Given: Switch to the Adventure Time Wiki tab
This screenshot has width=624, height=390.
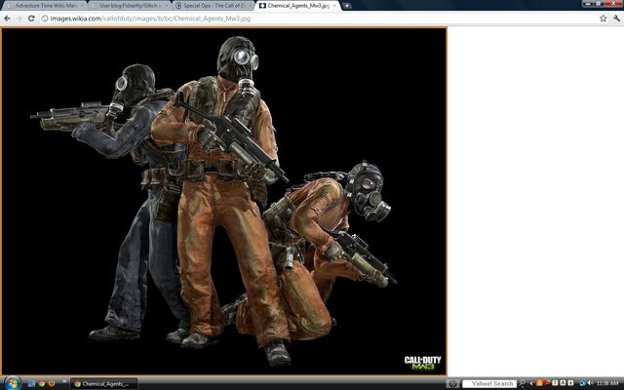Looking at the screenshot, I should click(x=44, y=6).
